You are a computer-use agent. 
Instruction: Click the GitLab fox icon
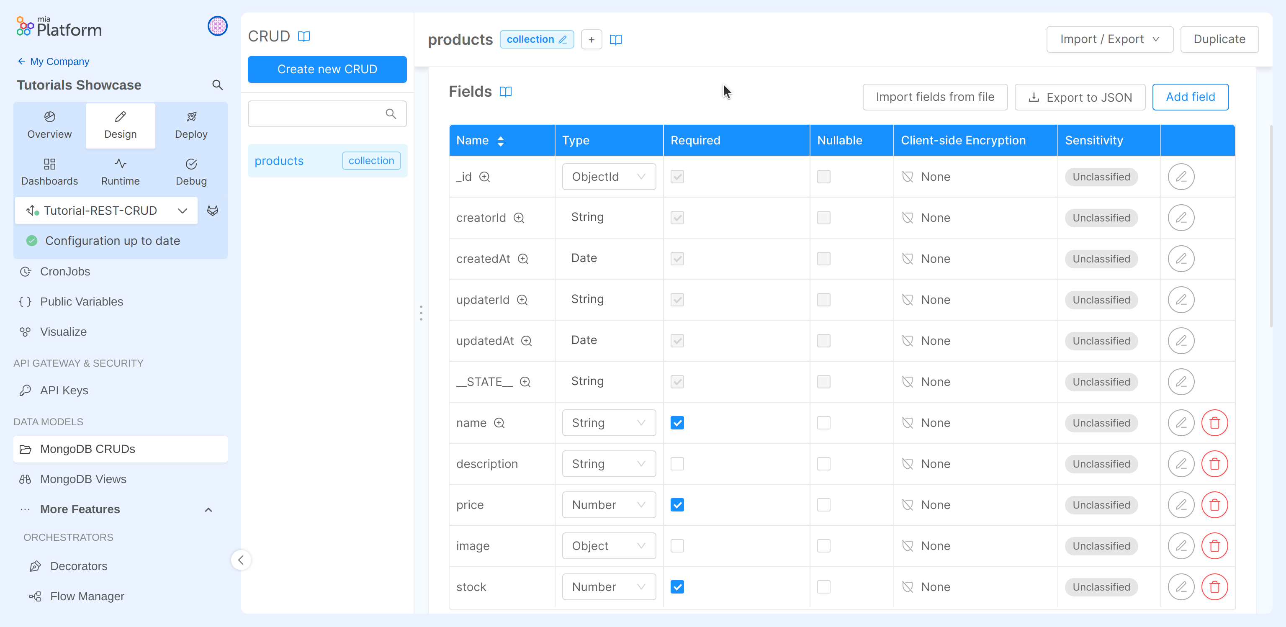click(213, 211)
